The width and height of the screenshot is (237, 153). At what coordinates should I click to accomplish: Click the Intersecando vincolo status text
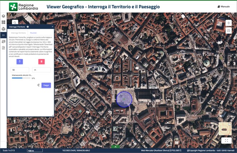click(x=22, y=75)
